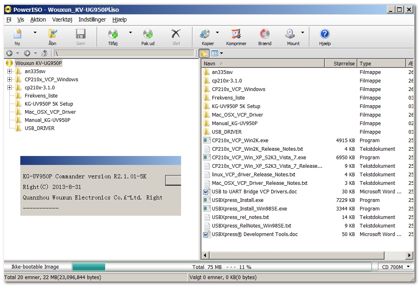The width and height of the screenshot is (419, 286).
Task: Click the up-one-level folder icon
Action: pos(45,53)
